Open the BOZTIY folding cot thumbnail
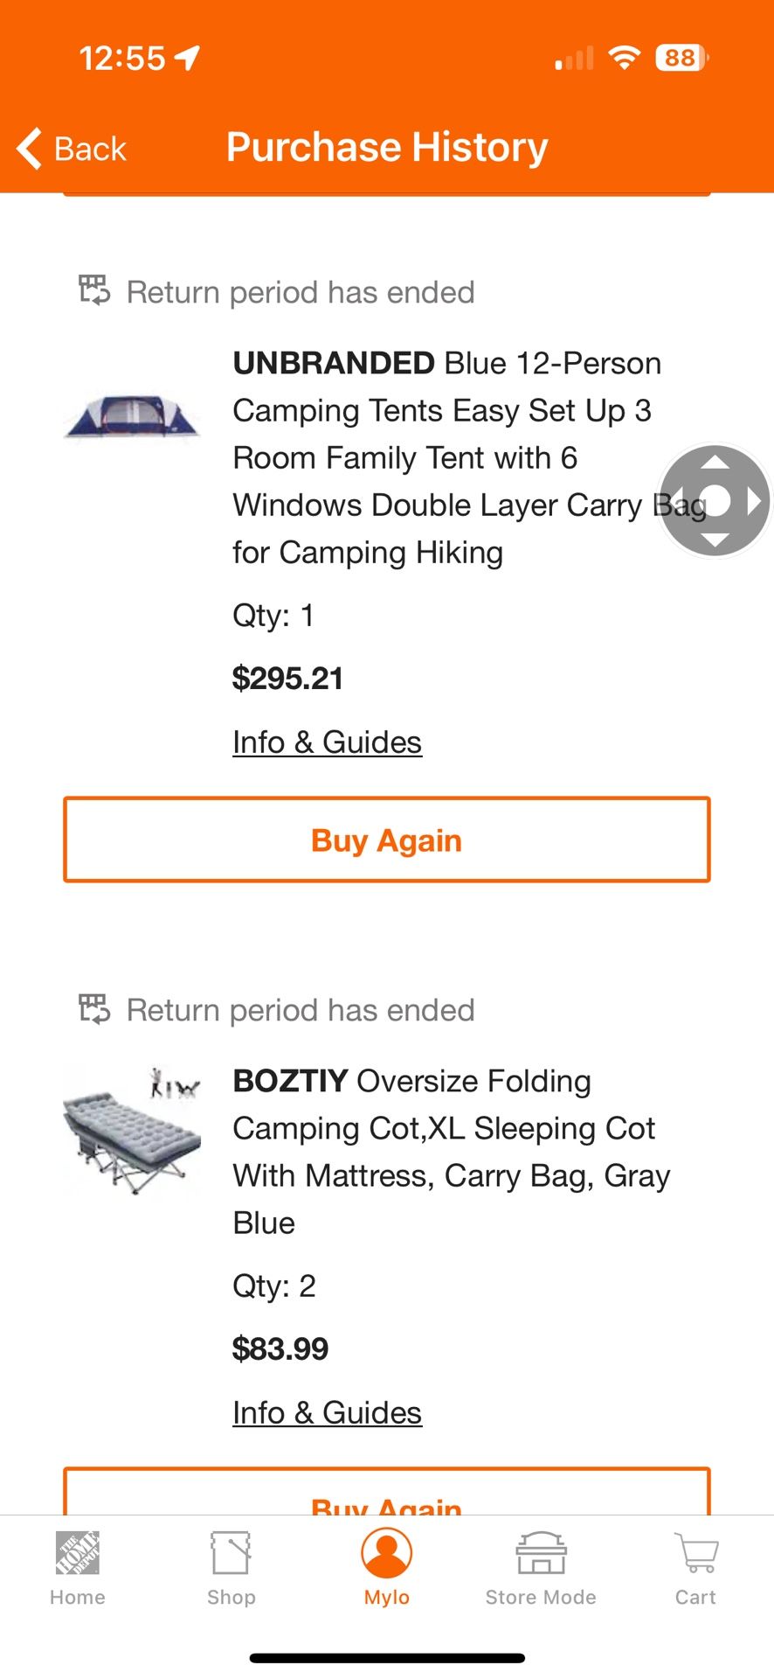The width and height of the screenshot is (774, 1679). pos(133,1132)
